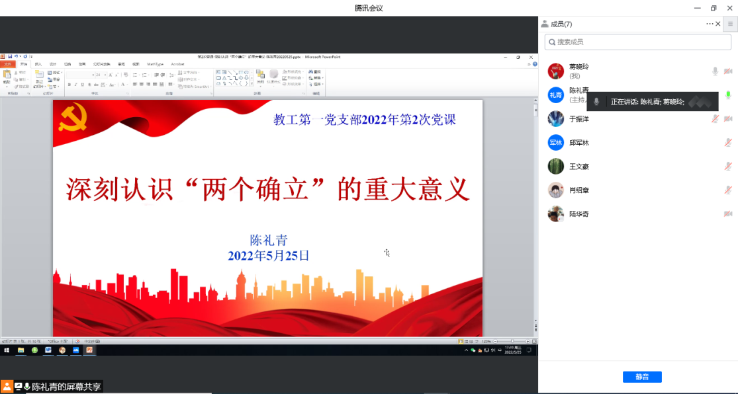Close the 成员 members panel
The width and height of the screenshot is (738, 394).
(x=719, y=24)
